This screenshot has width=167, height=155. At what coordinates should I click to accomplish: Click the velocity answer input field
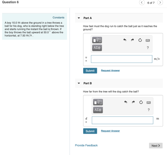click(122, 59)
